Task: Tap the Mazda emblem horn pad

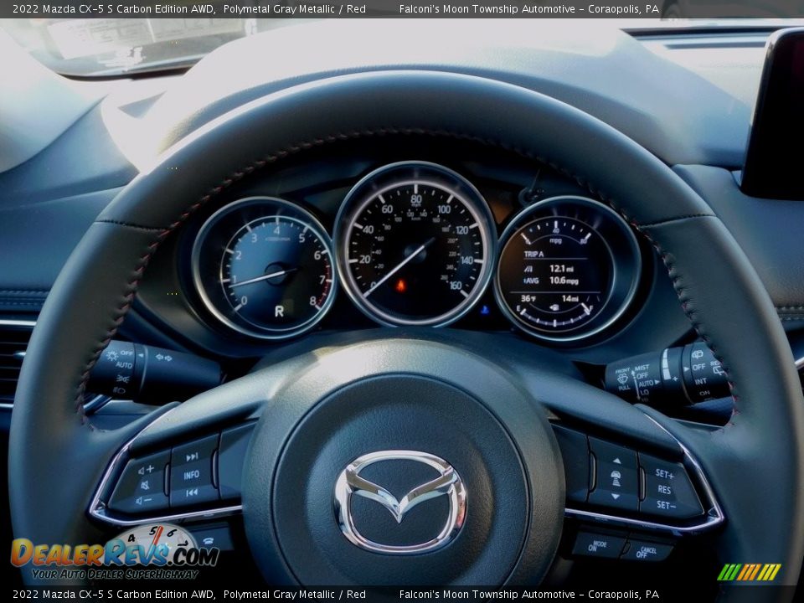Action: (400, 501)
